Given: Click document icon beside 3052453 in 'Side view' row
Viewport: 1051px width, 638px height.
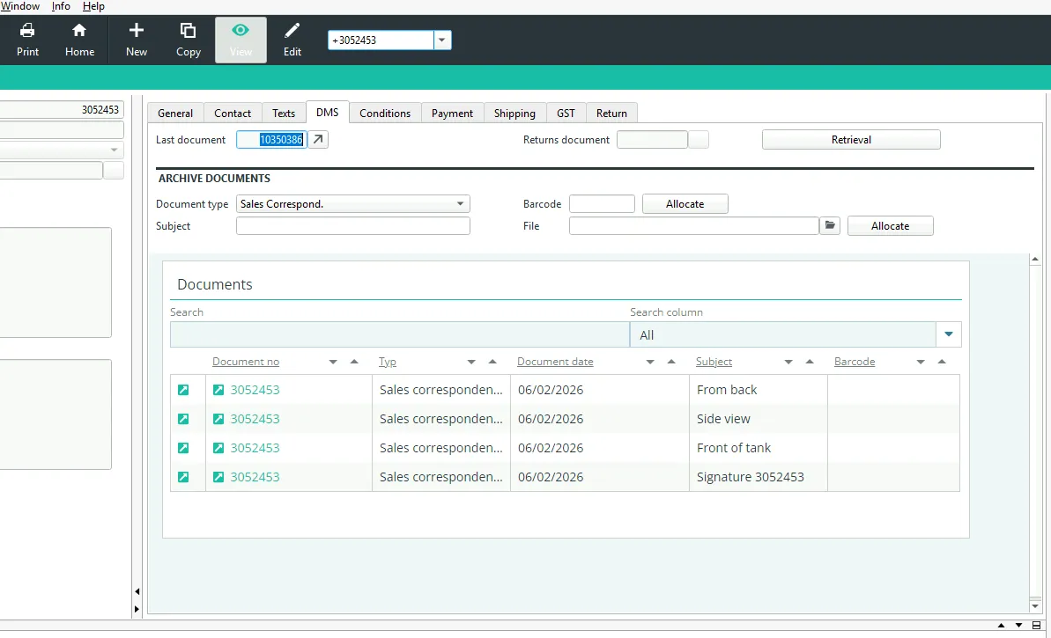Looking at the screenshot, I should (218, 419).
